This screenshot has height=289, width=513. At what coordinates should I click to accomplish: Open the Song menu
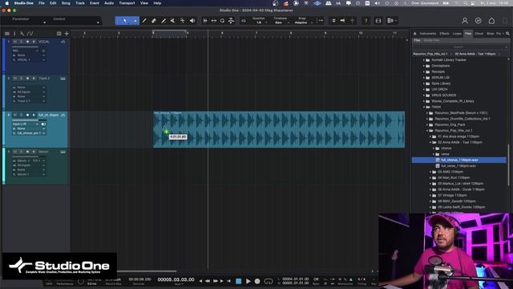(x=66, y=3)
